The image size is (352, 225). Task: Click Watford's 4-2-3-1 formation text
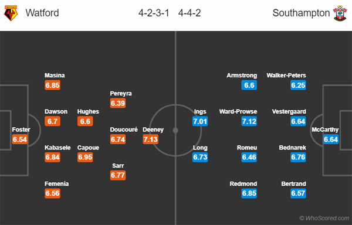point(154,13)
